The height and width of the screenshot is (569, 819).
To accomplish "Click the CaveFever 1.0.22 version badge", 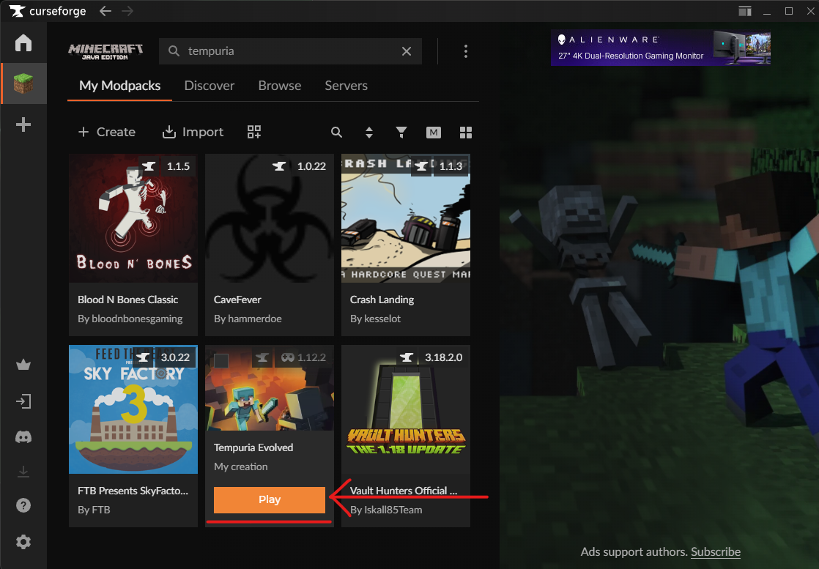I will coord(311,166).
